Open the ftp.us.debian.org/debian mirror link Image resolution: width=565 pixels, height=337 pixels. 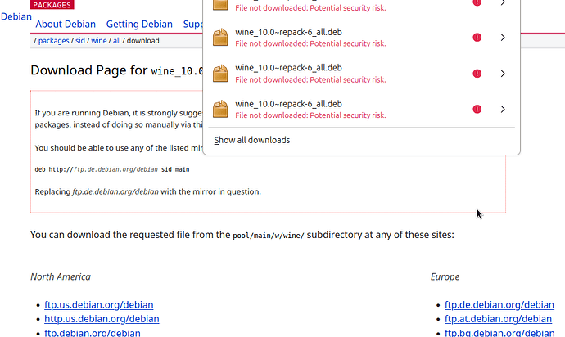tap(99, 304)
